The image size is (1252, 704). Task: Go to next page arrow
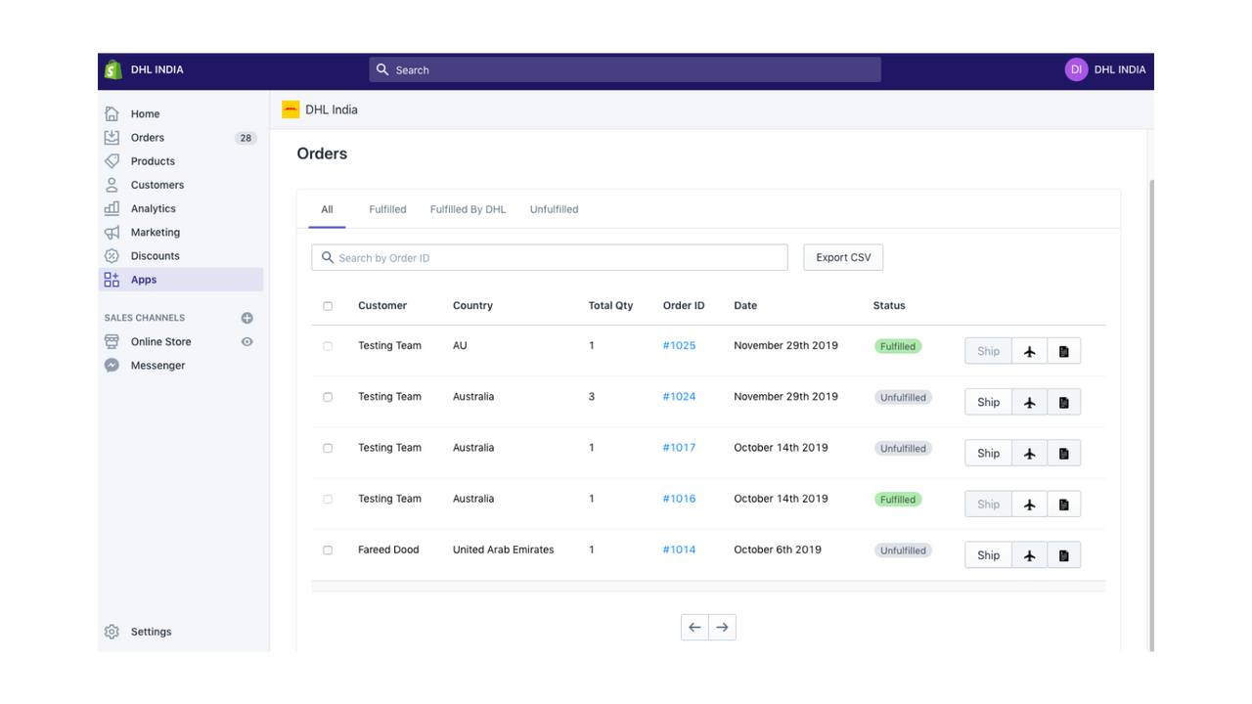point(722,627)
